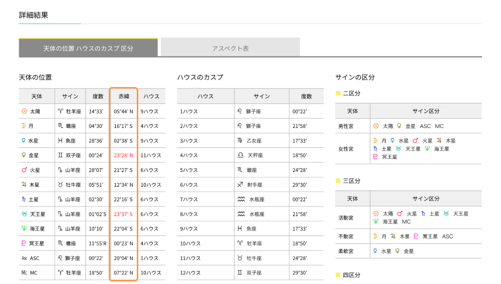Click the Mars symbol in the 火星 row

24,170
